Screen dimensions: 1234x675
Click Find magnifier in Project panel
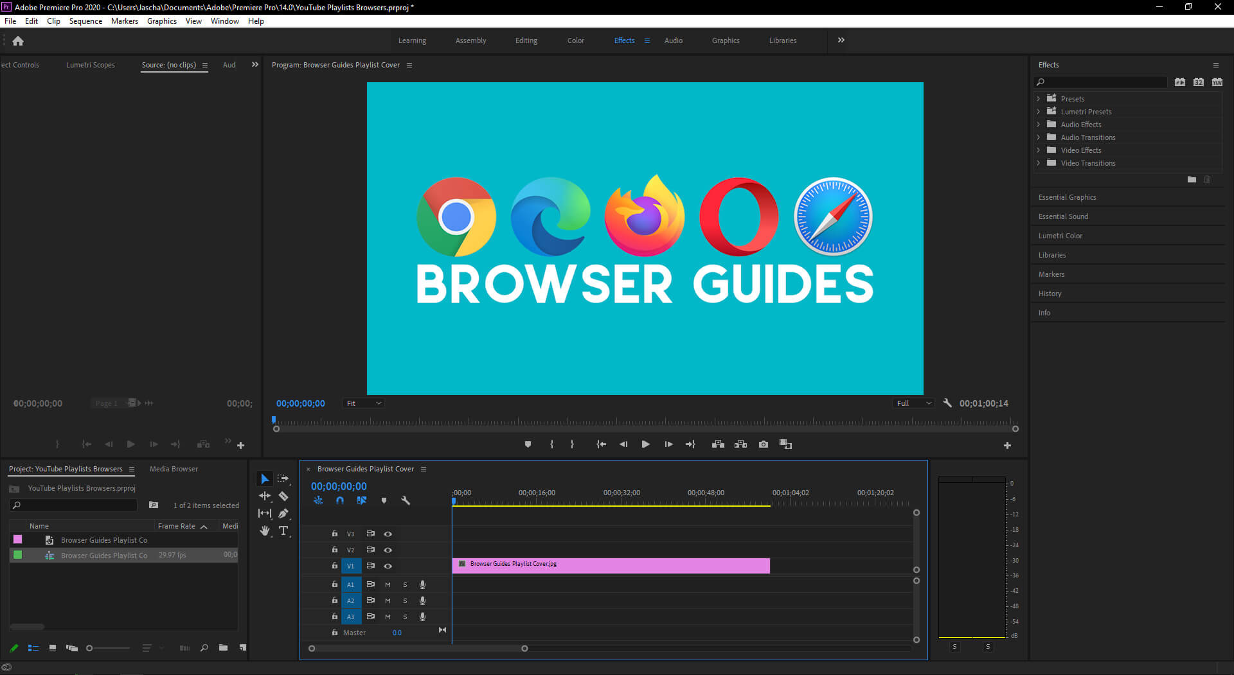(x=204, y=648)
